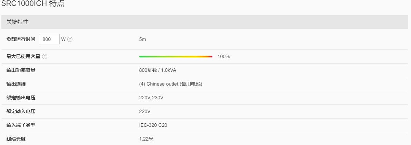Click the load runtime wattage input field
The image size is (411, 145).
pos(49,39)
